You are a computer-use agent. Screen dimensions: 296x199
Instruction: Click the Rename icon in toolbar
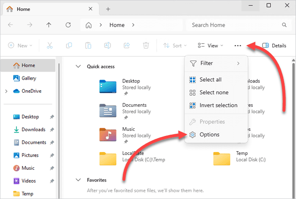pos(108,45)
